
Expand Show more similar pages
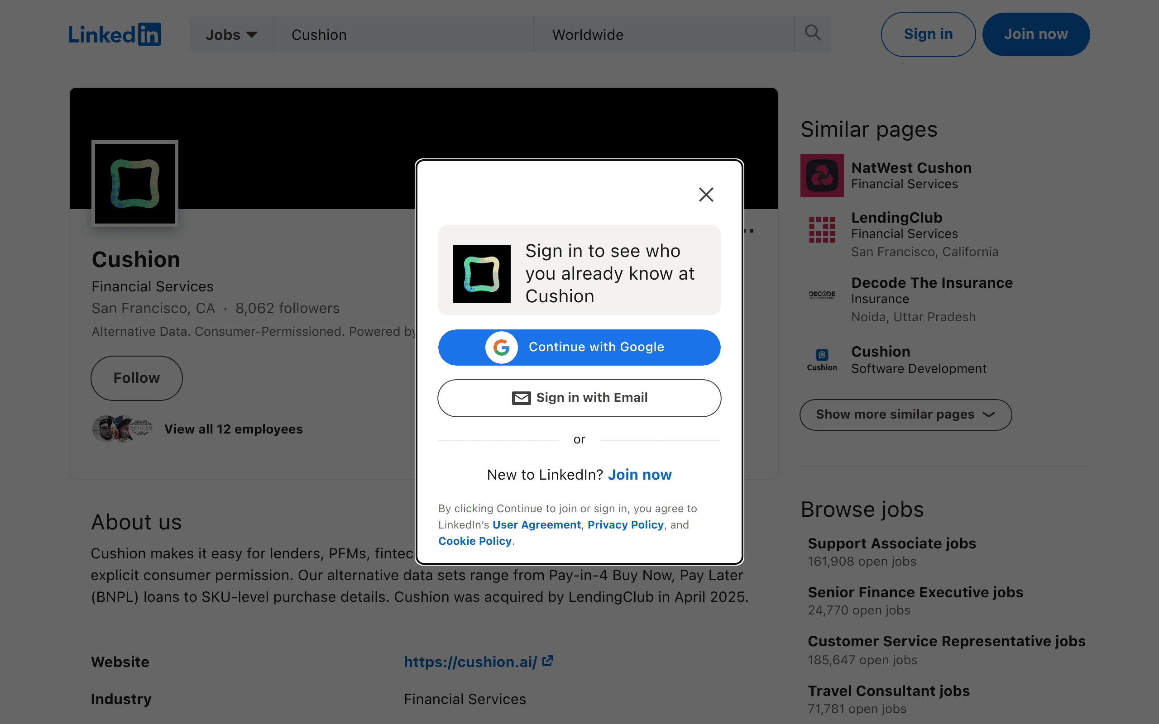point(905,414)
